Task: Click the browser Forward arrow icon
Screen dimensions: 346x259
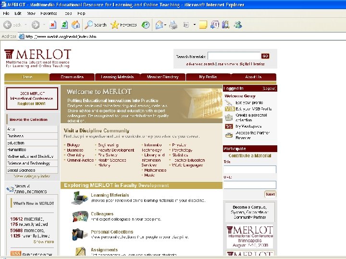Action: [x=35, y=25]
